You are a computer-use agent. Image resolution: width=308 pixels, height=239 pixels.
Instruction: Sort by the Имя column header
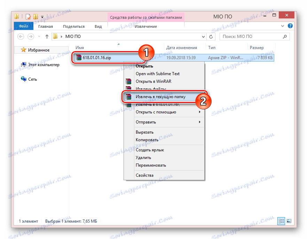point(80,48)
